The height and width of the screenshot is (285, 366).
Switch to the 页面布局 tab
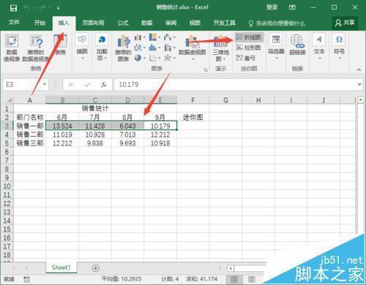(x=93, y=23)
